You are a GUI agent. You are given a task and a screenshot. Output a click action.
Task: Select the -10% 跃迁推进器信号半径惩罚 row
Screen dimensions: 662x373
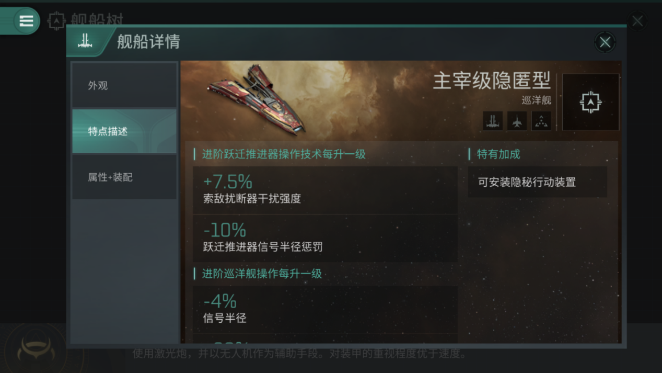point(325,239)
